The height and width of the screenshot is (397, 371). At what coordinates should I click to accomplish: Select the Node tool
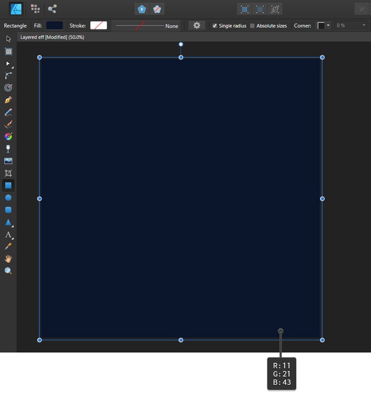[8, 64]
